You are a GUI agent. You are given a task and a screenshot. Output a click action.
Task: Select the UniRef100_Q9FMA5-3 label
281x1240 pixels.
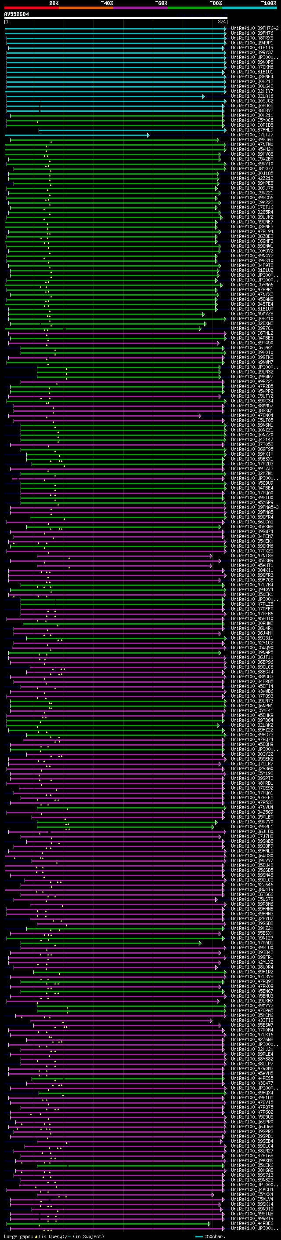(255, 507)
